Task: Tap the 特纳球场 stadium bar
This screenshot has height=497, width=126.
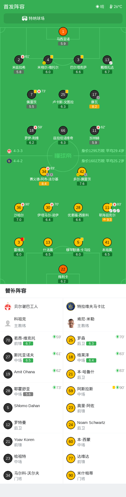Action: (x=63, y=18)
